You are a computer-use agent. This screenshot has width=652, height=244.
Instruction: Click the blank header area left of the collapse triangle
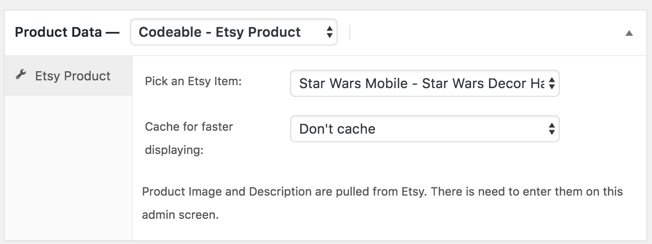tap(485, 32)
